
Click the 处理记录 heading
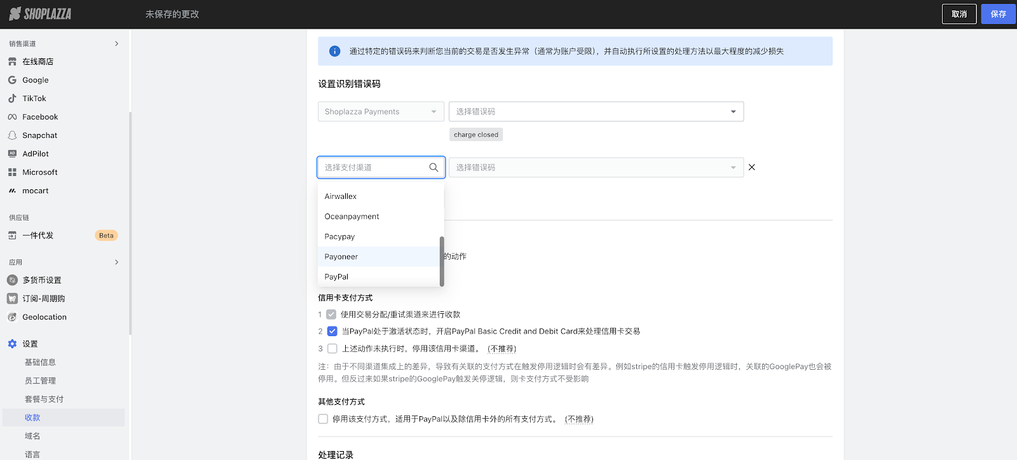click(336, 455)
